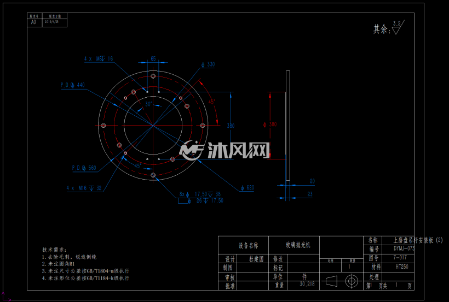This screenshot has height=302, width=449.
Task: Click the surface roughness 3.2 symbol
Action: 398,27
